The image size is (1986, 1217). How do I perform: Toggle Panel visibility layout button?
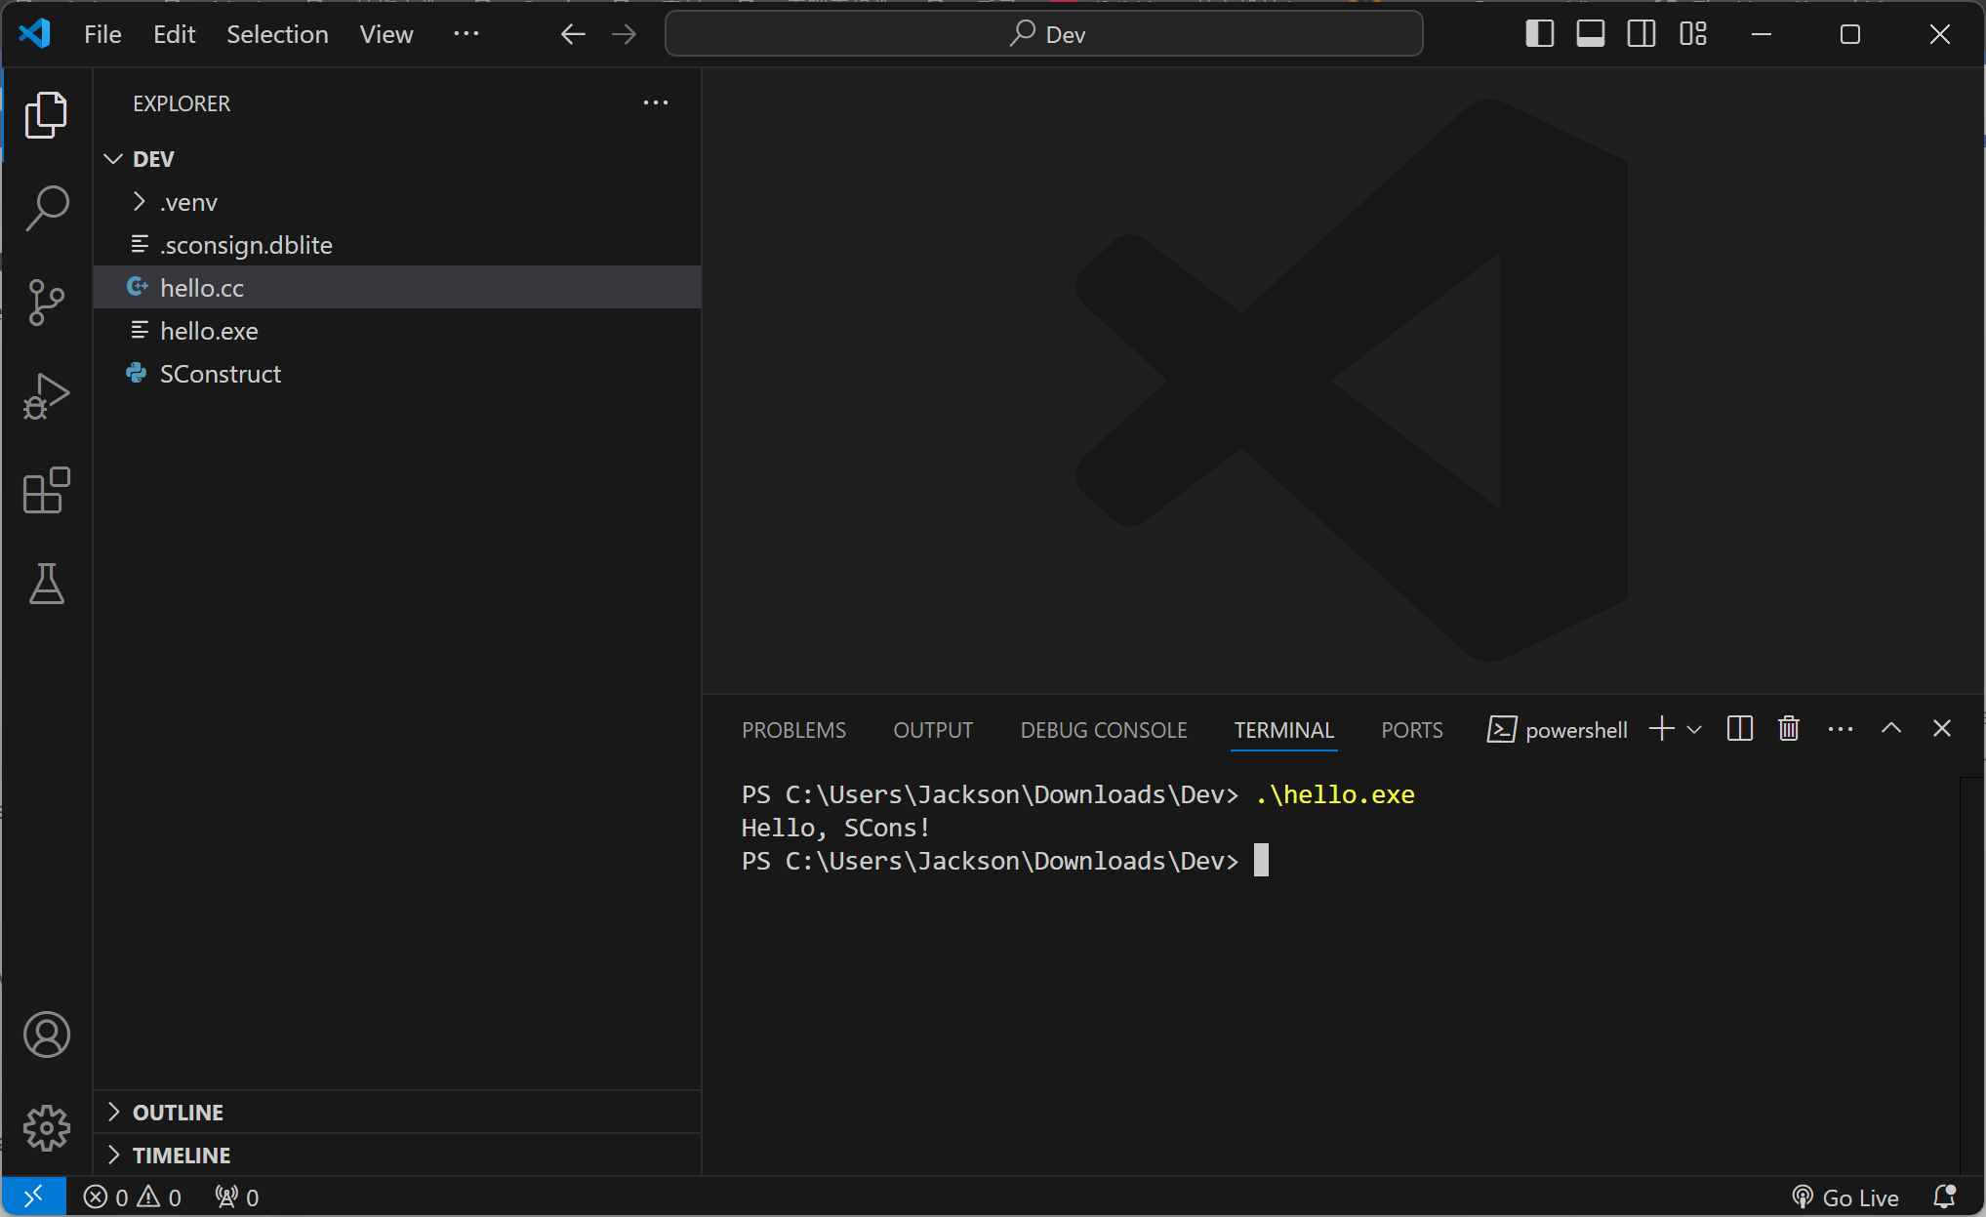click(1590, 34)
